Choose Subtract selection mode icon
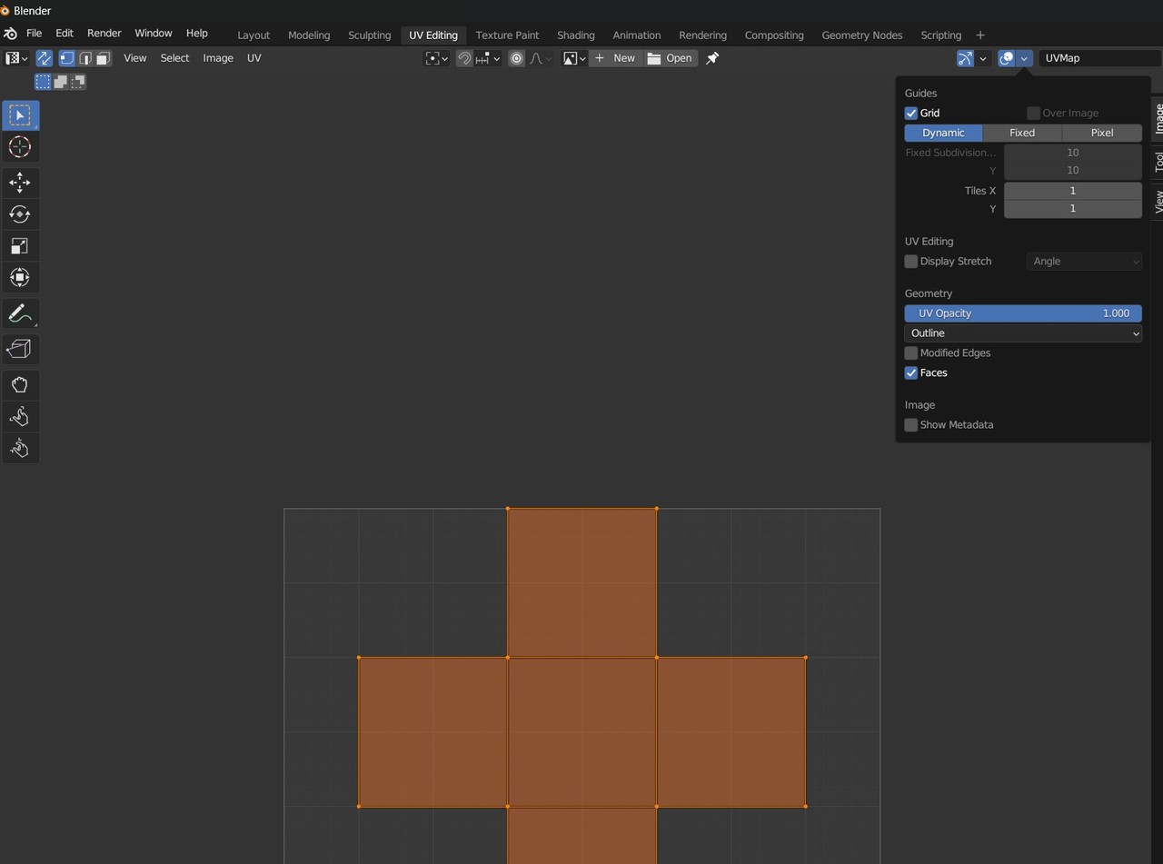 point(78,82)
